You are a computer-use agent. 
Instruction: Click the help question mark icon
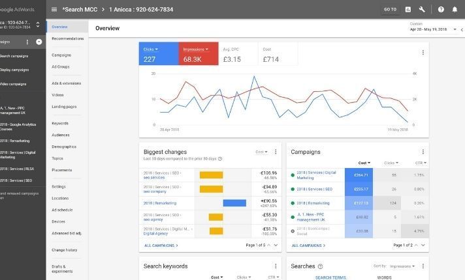(441, 9)
